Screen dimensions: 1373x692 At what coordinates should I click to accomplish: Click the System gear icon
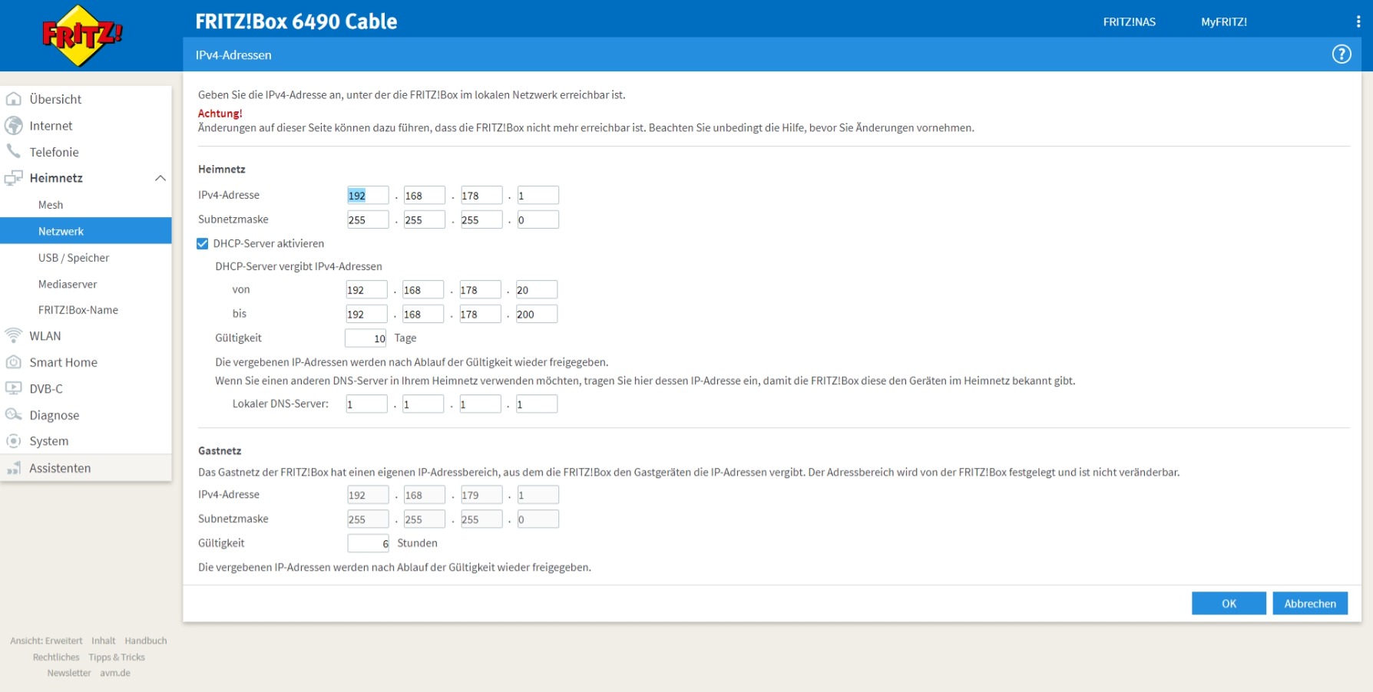(x=13, y=441)
